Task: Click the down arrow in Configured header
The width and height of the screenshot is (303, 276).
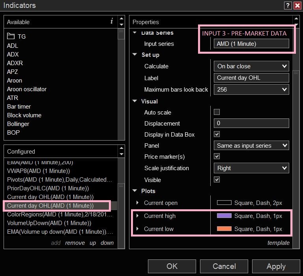Action: (x=122, y=154)
